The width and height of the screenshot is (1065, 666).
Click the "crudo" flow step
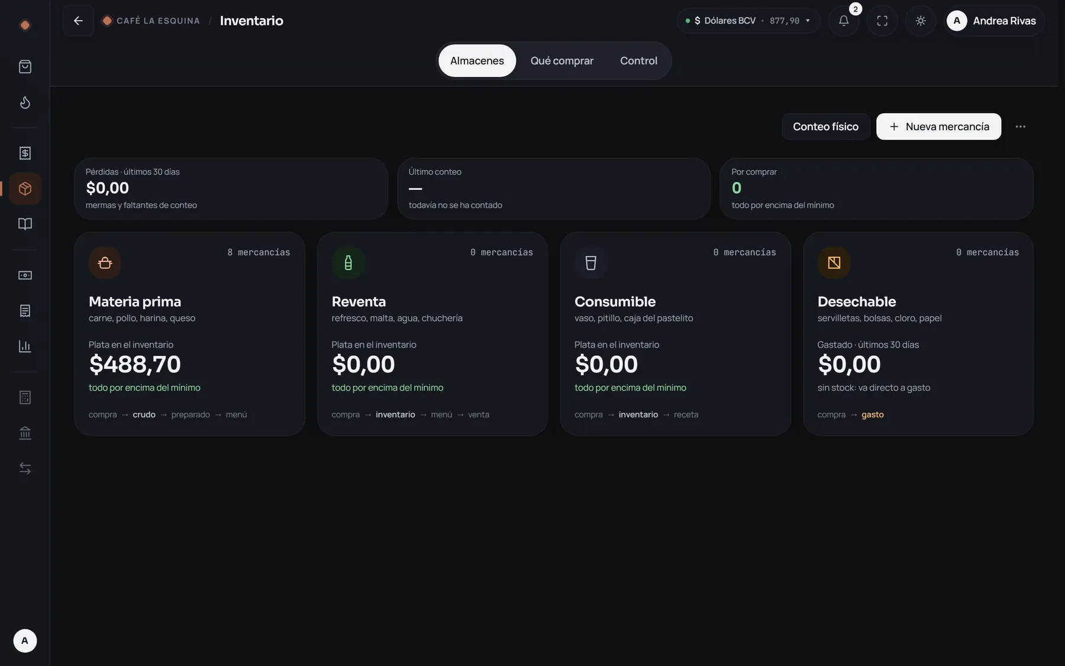pyautogui.click(x=144, y=414)
